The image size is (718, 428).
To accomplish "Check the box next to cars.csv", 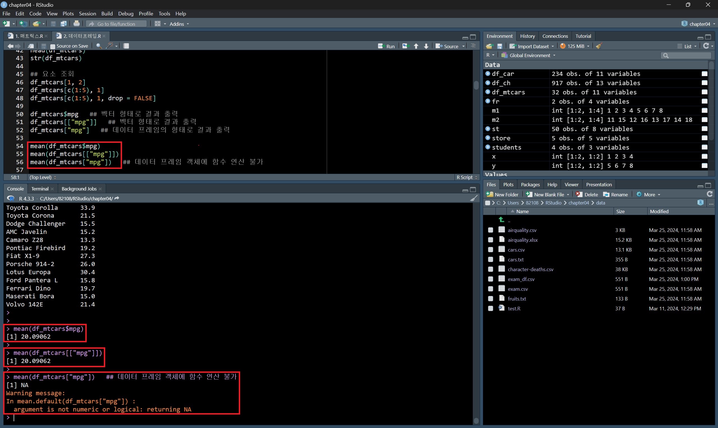I will click(x=490, y=250).
